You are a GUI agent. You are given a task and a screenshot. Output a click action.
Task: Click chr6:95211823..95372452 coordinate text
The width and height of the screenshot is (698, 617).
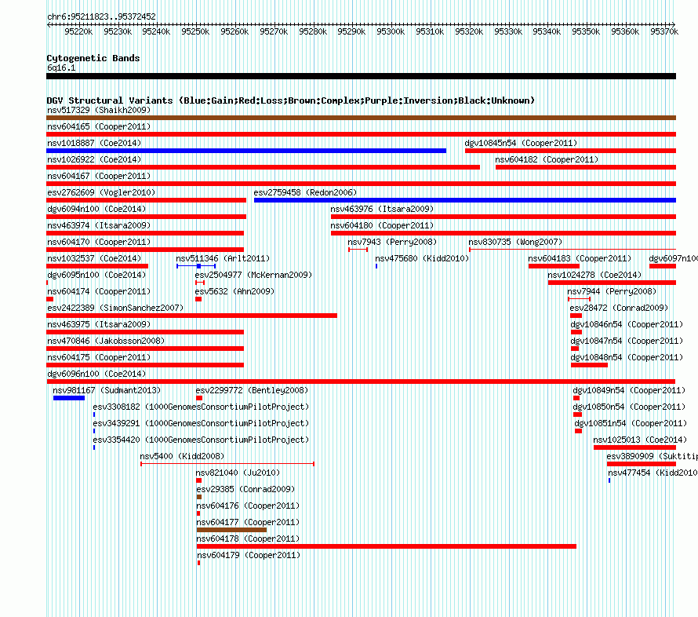pos(101,16)
